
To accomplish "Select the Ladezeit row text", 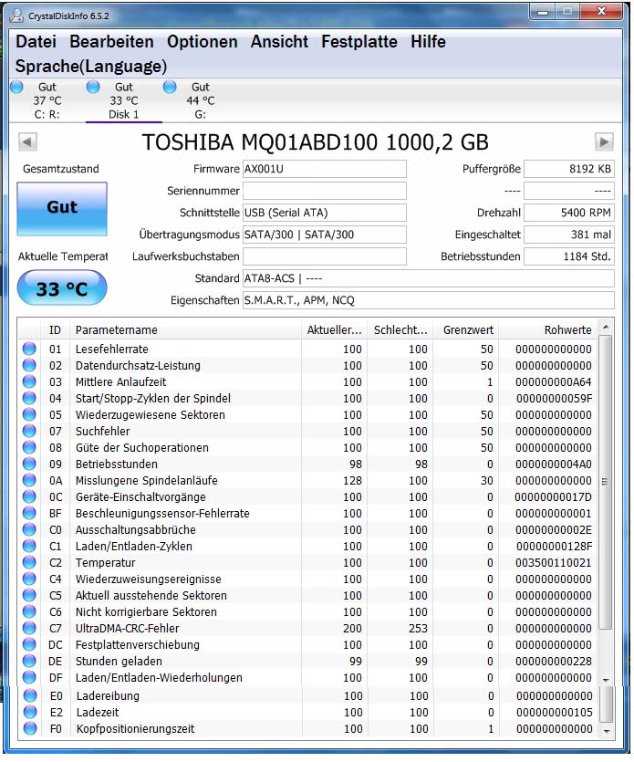I will click(98, 713).
